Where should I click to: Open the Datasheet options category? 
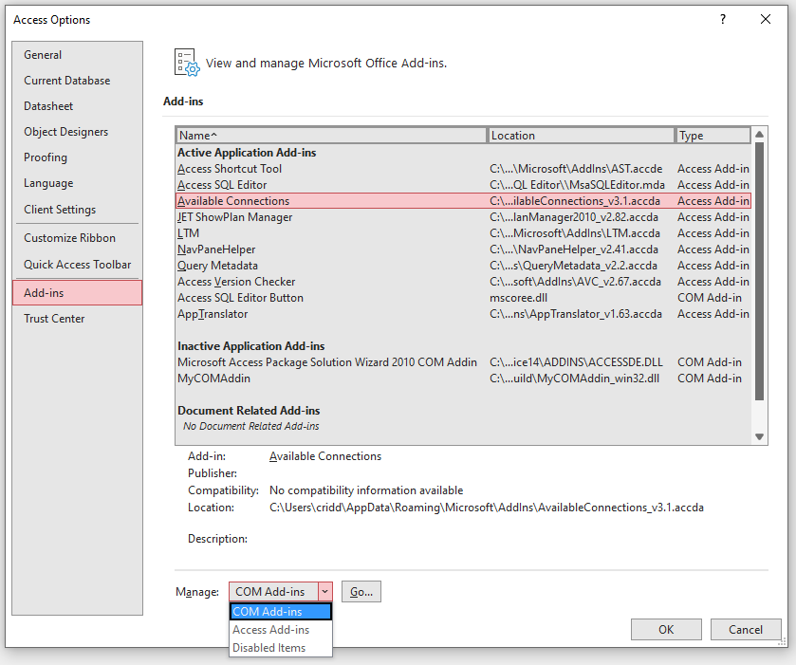click(x=77, y=106)
